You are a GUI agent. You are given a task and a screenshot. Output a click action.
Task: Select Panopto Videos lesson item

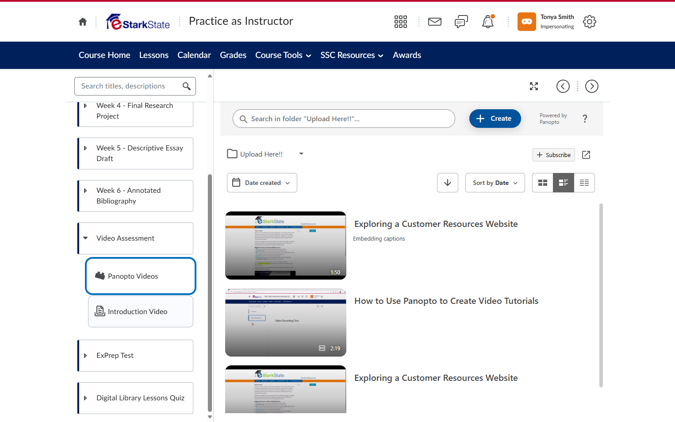(141, 276)
